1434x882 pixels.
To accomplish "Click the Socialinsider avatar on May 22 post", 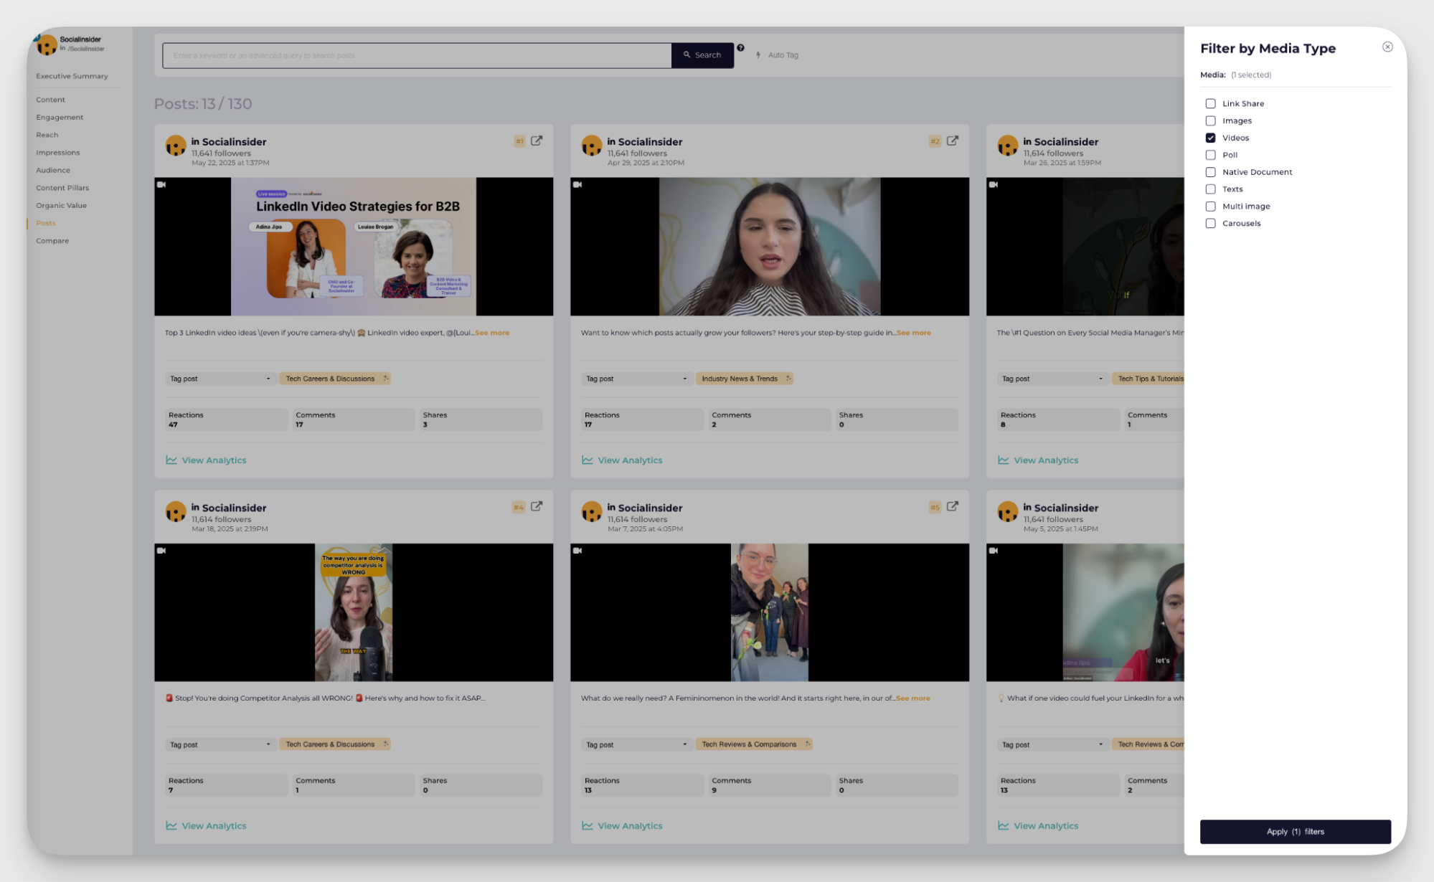I will 176,146.
